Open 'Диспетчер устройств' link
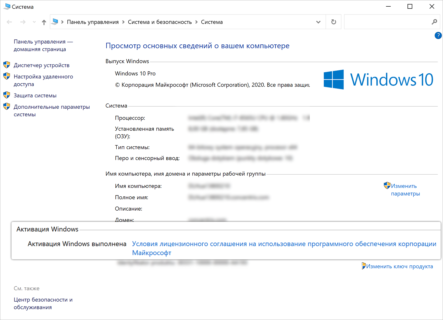 click(x=42, y=65)
